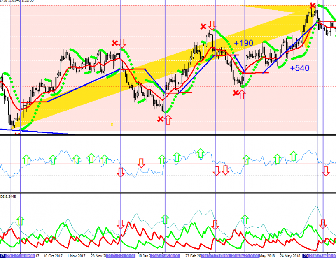
Task: Click the red down arrow above the 2017.12.21 date
Action: pos(120,224)
